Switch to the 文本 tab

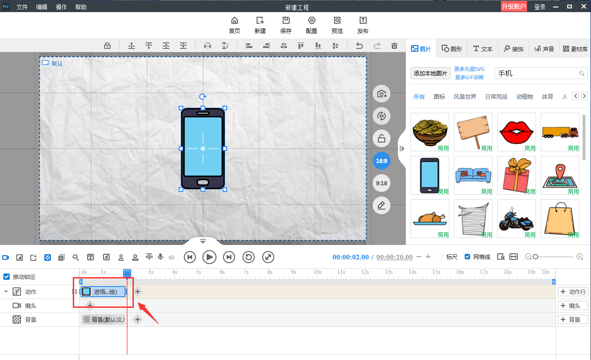tap(483, 49)
